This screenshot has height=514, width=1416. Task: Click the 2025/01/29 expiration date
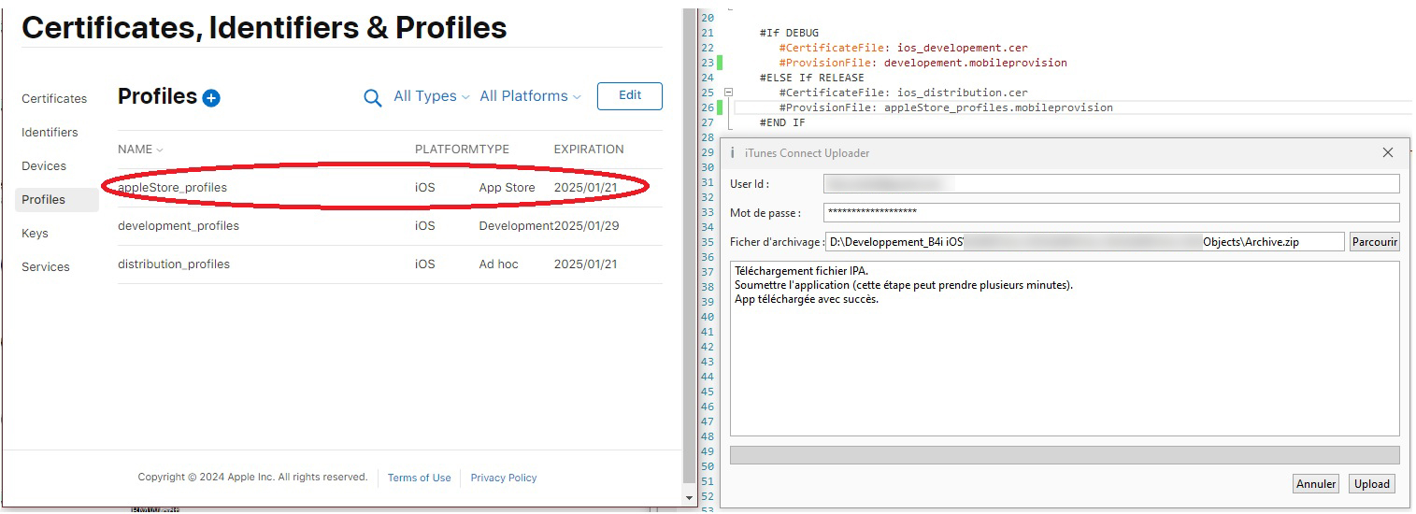pos(586,226)
